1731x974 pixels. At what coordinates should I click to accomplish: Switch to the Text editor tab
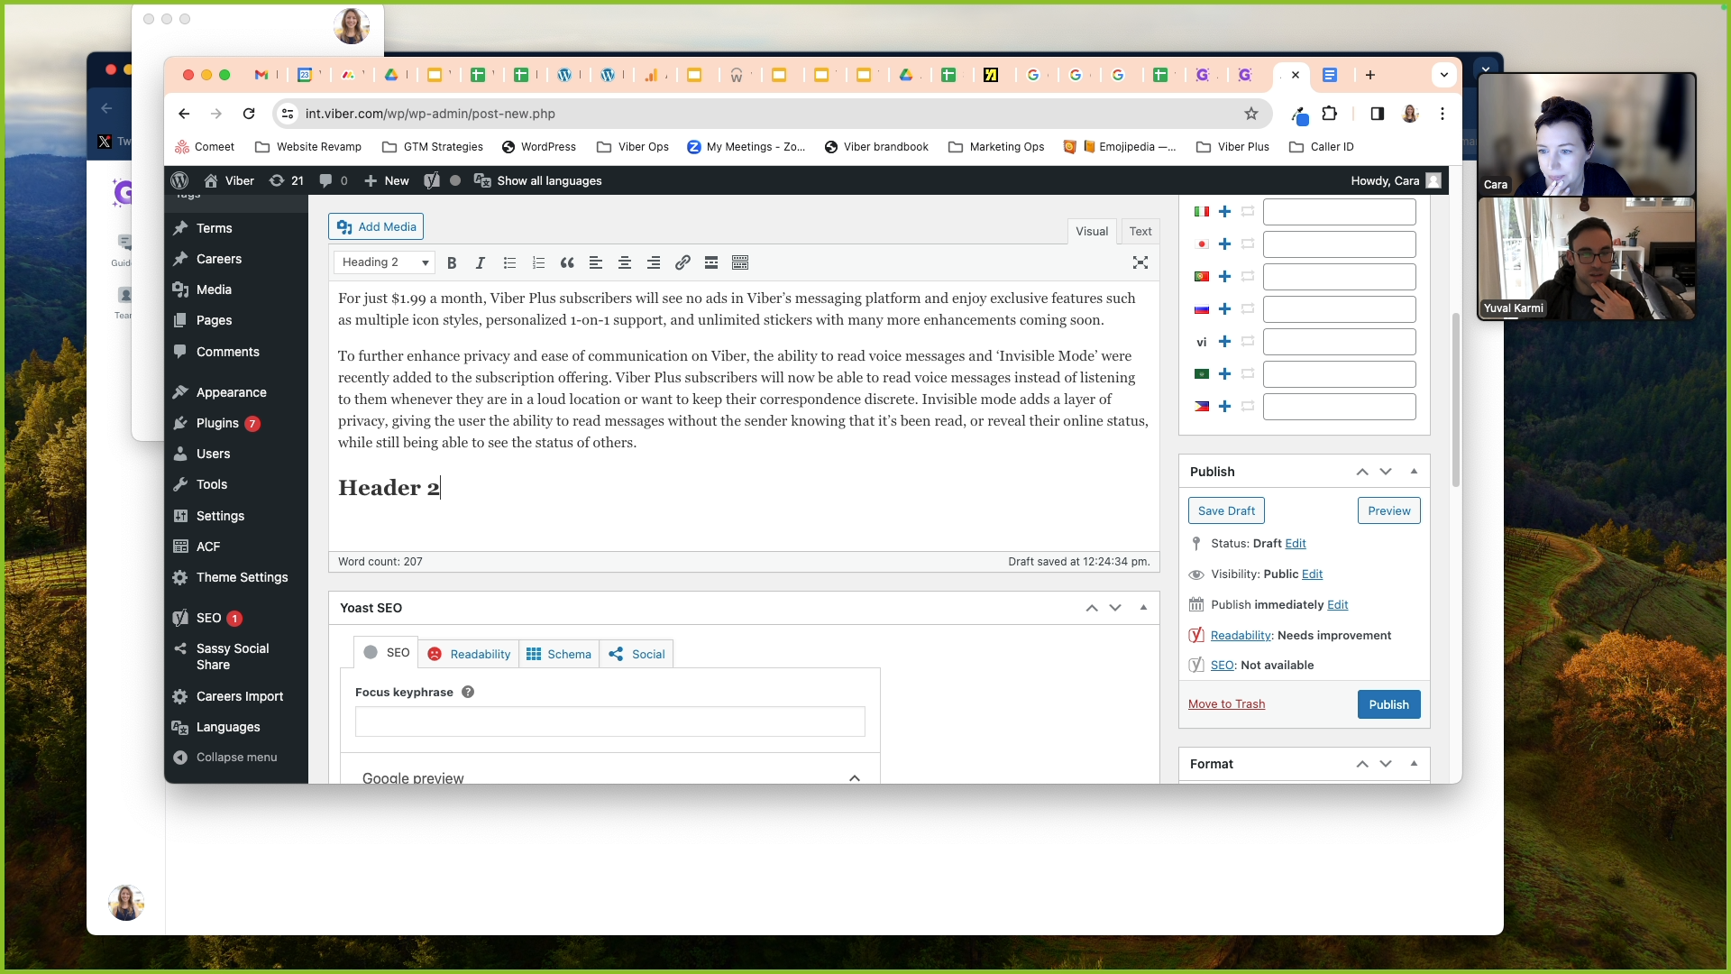tap(1140, 232)
